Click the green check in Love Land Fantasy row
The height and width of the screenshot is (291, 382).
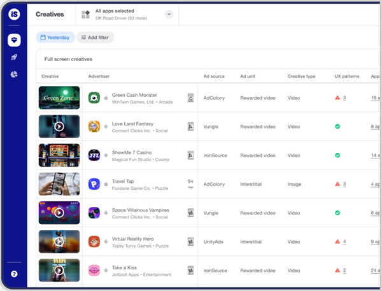pyautogui.click(x=337, y=127)
